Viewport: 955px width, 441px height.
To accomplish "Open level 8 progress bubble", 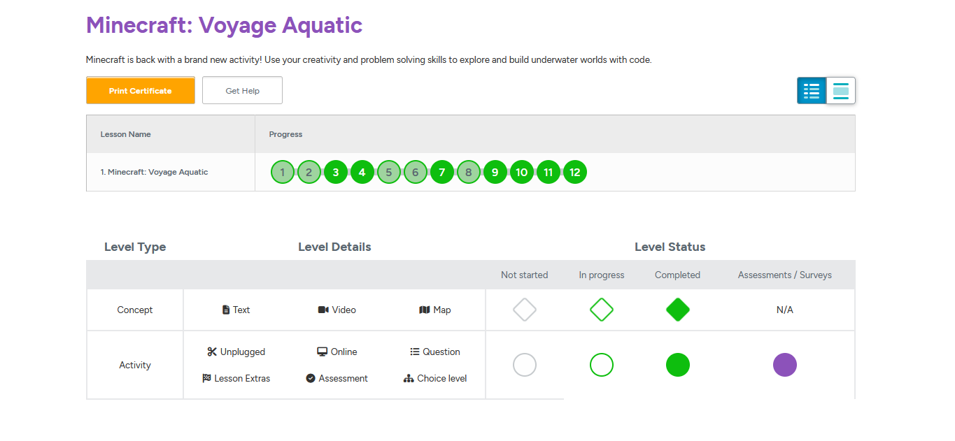I will pos(469,172).
